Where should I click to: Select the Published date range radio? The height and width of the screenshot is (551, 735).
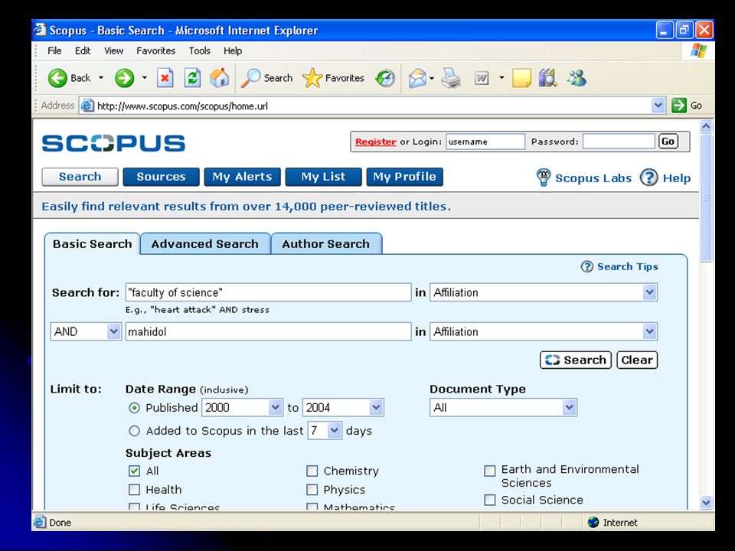pyautogui.click(x=134, y=408)
